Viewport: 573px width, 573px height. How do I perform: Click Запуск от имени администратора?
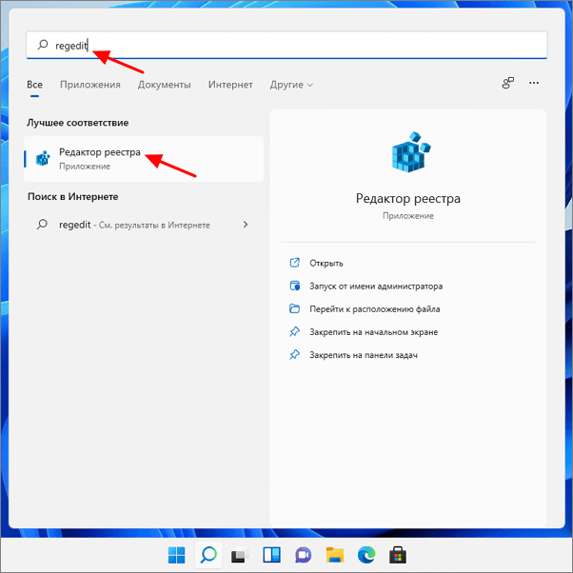[x=376, y=286]
